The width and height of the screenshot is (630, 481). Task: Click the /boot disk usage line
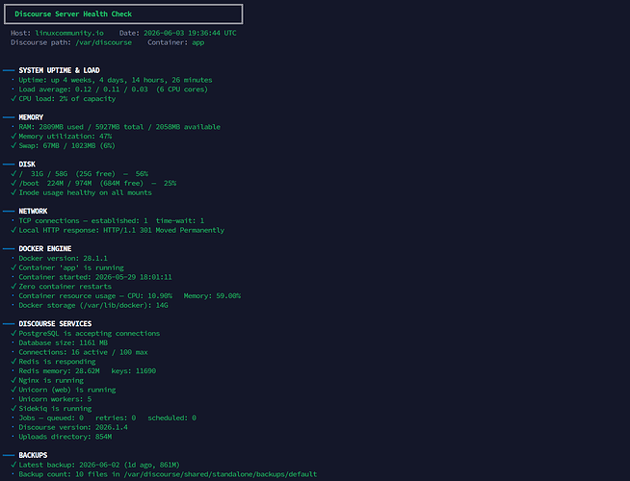pos(97,184)
